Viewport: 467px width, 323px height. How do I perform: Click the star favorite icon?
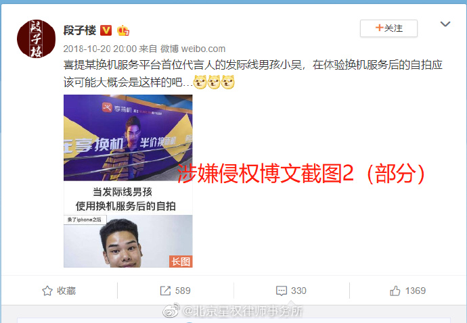[47, 291]
